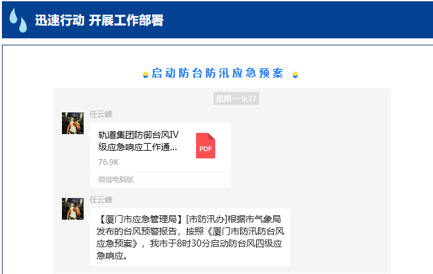
Task: Open the 轨道集团防御台风IV级应急响应 file title
Action: click(x=139, y=141)
